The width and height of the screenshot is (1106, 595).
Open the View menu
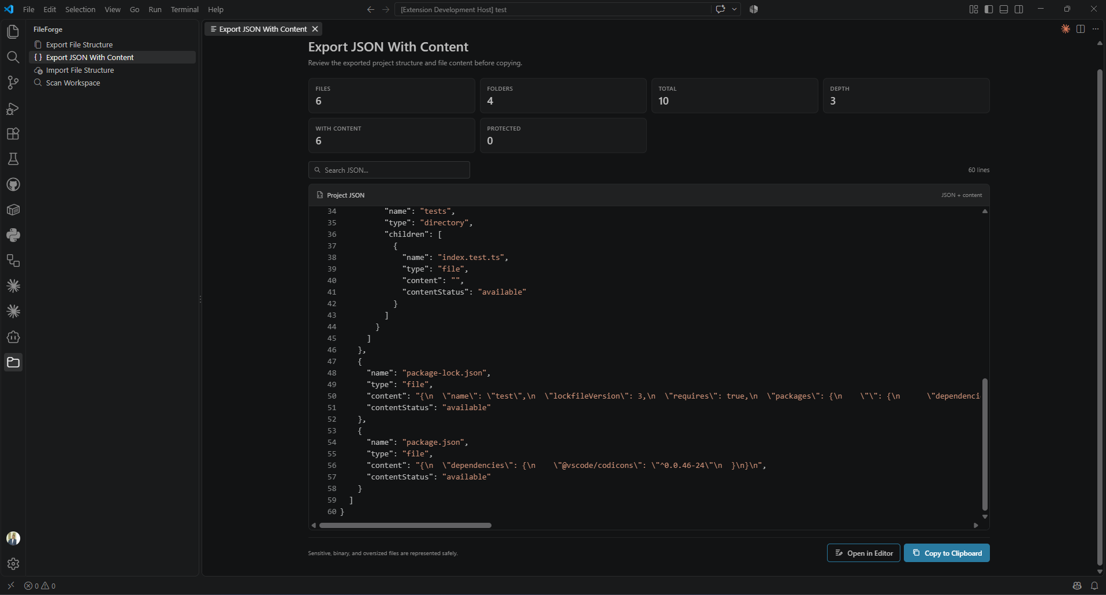click(113, 9)
